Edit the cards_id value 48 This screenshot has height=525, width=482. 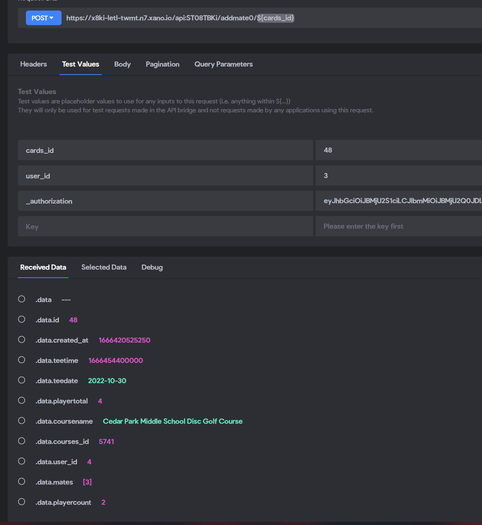coord(399,150)
